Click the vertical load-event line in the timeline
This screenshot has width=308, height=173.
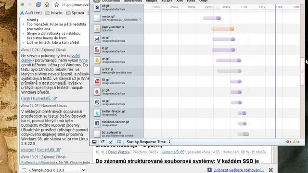pyautogui.click(x=276, y=72)
